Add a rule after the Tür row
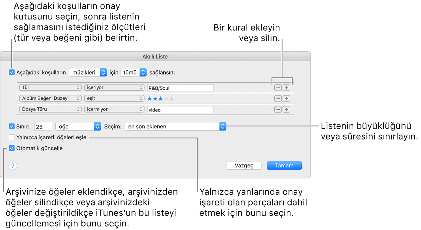This screenshot has width=421, height=230. [286, 88]
